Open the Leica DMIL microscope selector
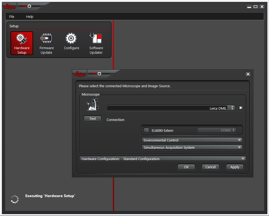Screen dimensions: 269x216 click(x=171, y=108)
